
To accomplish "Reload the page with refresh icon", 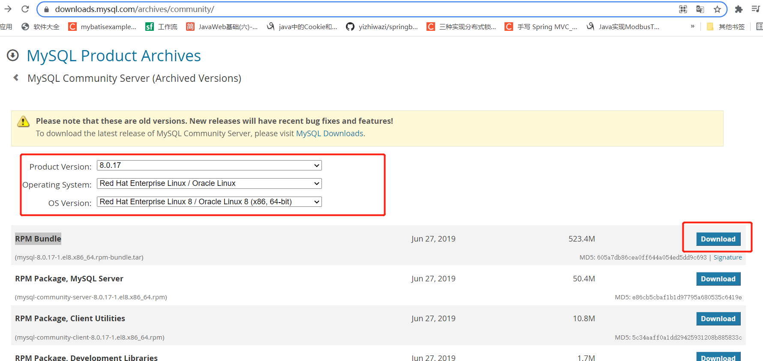I will click(25, 9).
